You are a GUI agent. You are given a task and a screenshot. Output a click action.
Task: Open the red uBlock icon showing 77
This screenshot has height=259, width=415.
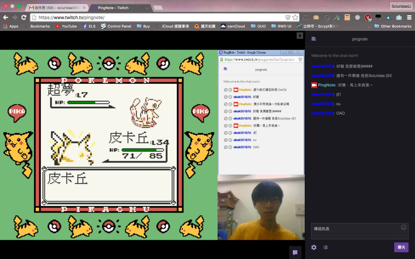(x=368, y=17)
